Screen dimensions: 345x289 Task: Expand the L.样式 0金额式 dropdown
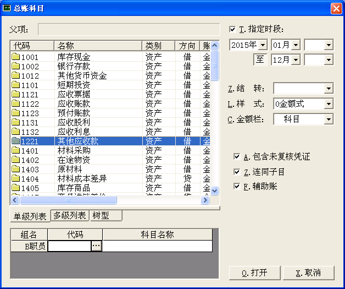[x=329, y=104]
